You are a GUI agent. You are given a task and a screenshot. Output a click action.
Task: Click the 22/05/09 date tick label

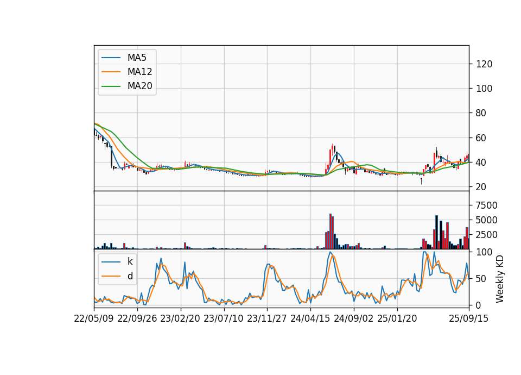pos(94,318)
